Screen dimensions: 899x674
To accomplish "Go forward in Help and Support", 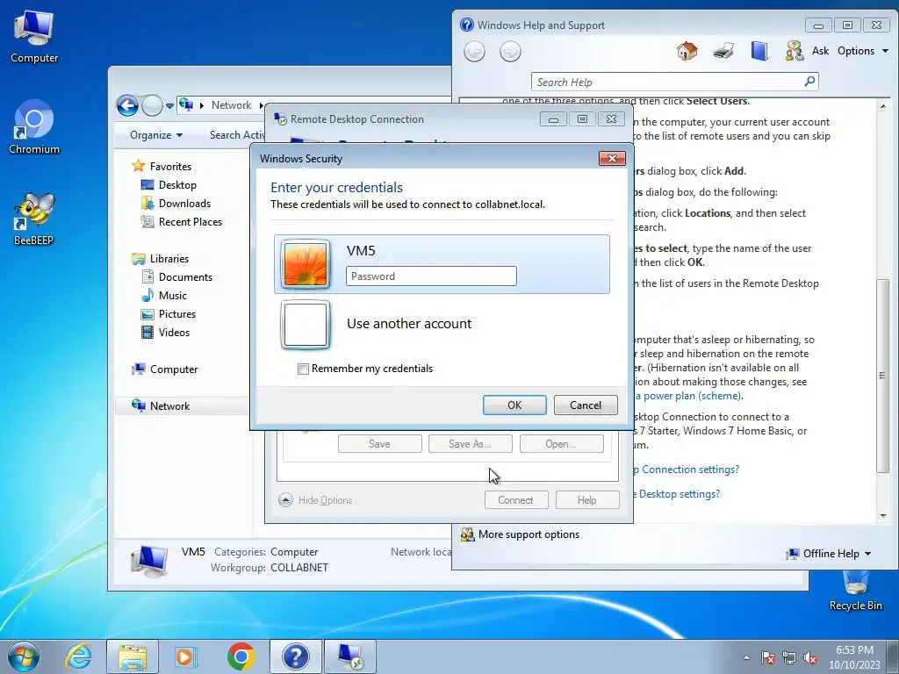I will pos(510,52).
